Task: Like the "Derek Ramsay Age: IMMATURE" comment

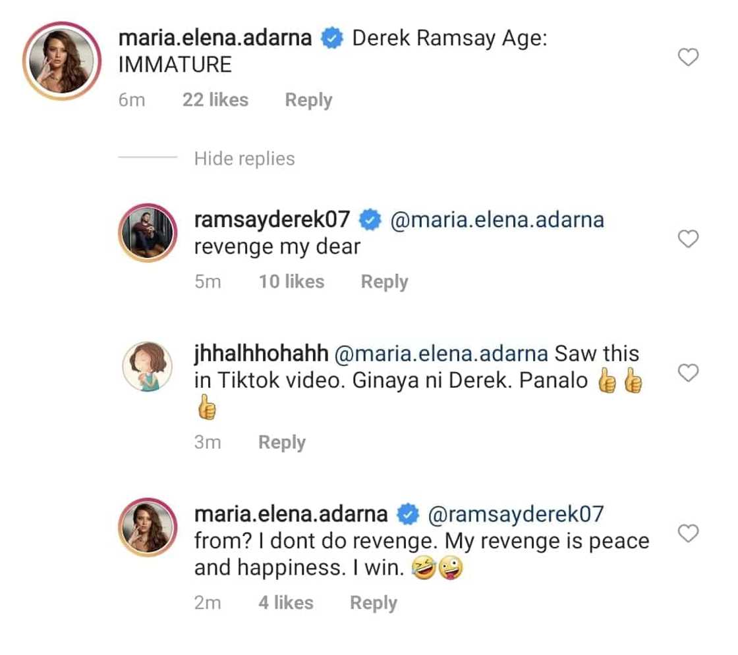Action: (x=688, y=58)
